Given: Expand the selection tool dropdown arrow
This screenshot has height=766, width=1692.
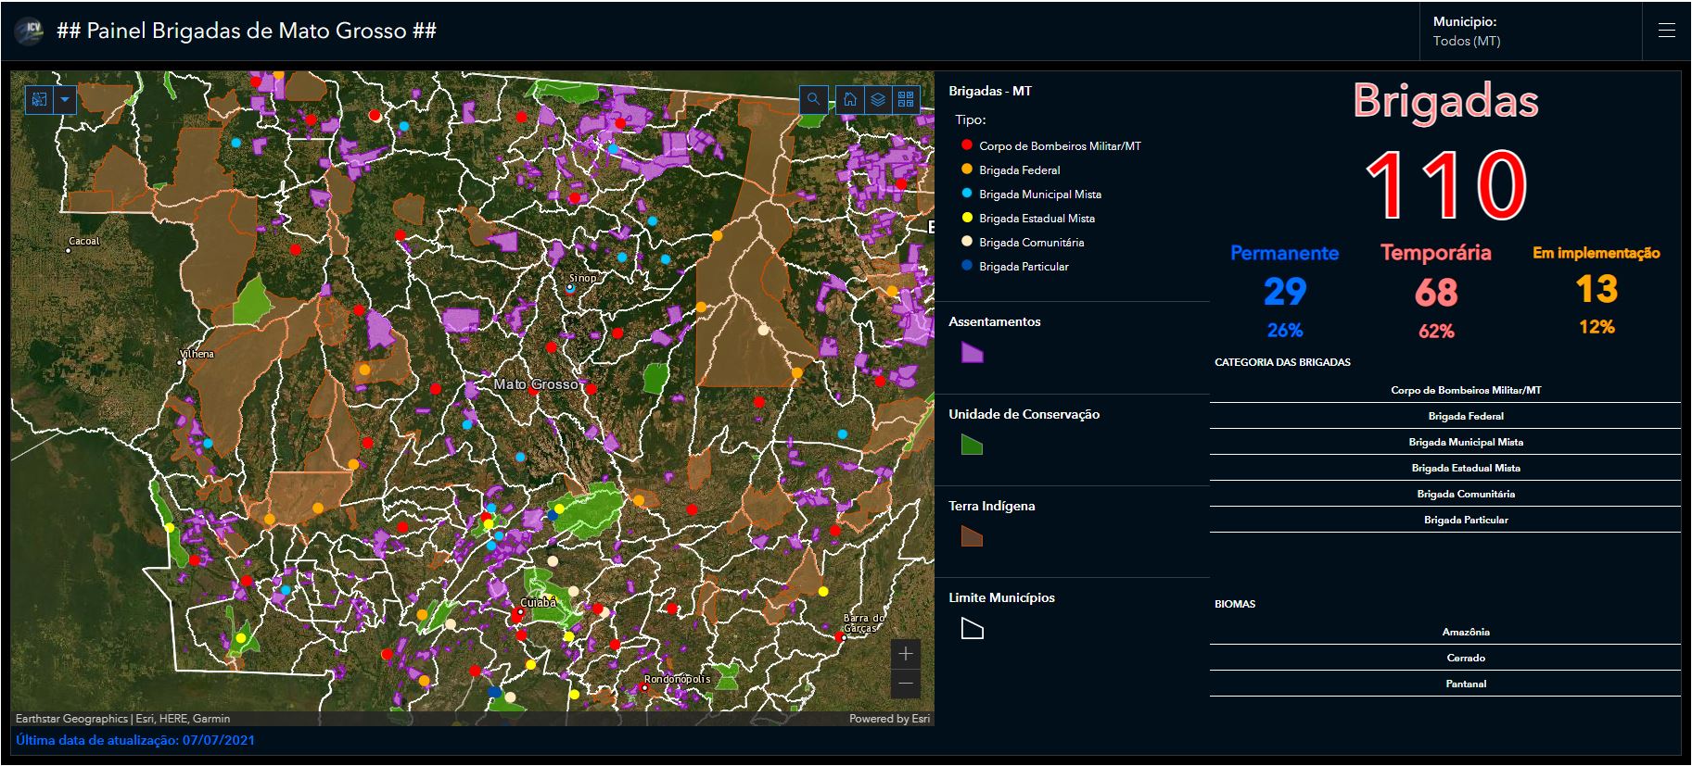Looking at the screenshot, I should (65, 99).
